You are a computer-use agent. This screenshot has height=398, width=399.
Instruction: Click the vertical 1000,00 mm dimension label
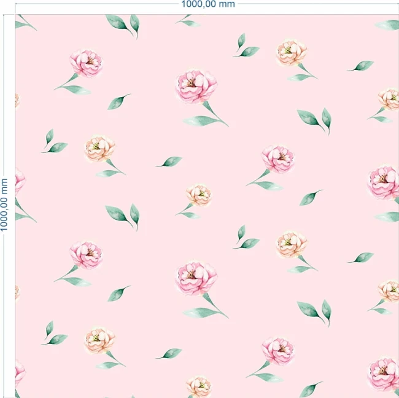click(x=4, y=205)
